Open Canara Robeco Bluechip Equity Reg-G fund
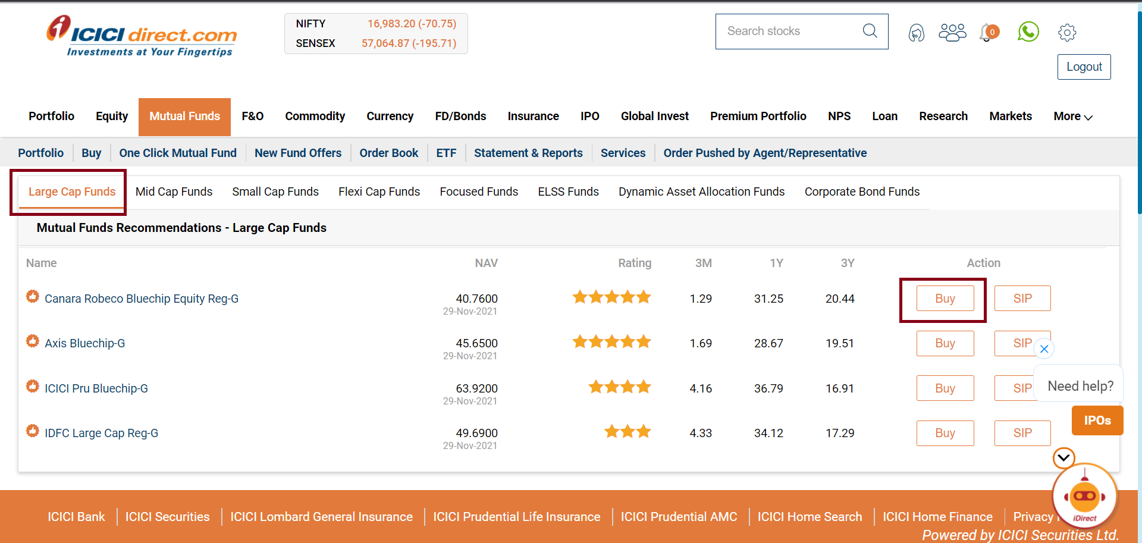The height and width of the screenshot is (543, 1142). 142,299
